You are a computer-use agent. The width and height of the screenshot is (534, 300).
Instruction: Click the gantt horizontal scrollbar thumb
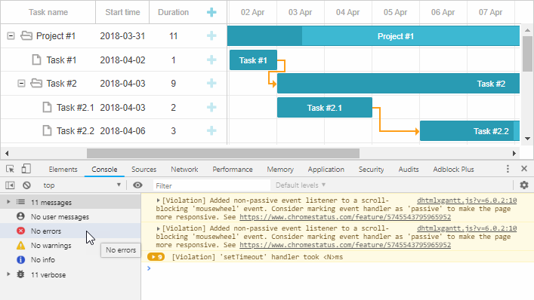click(x=223, y=153)
